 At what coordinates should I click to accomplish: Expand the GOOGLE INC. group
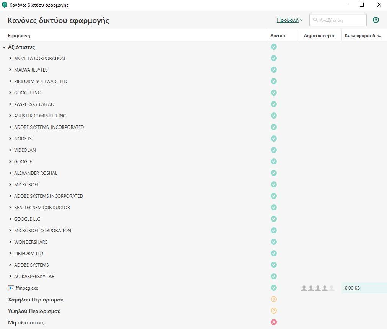point(10,93)
